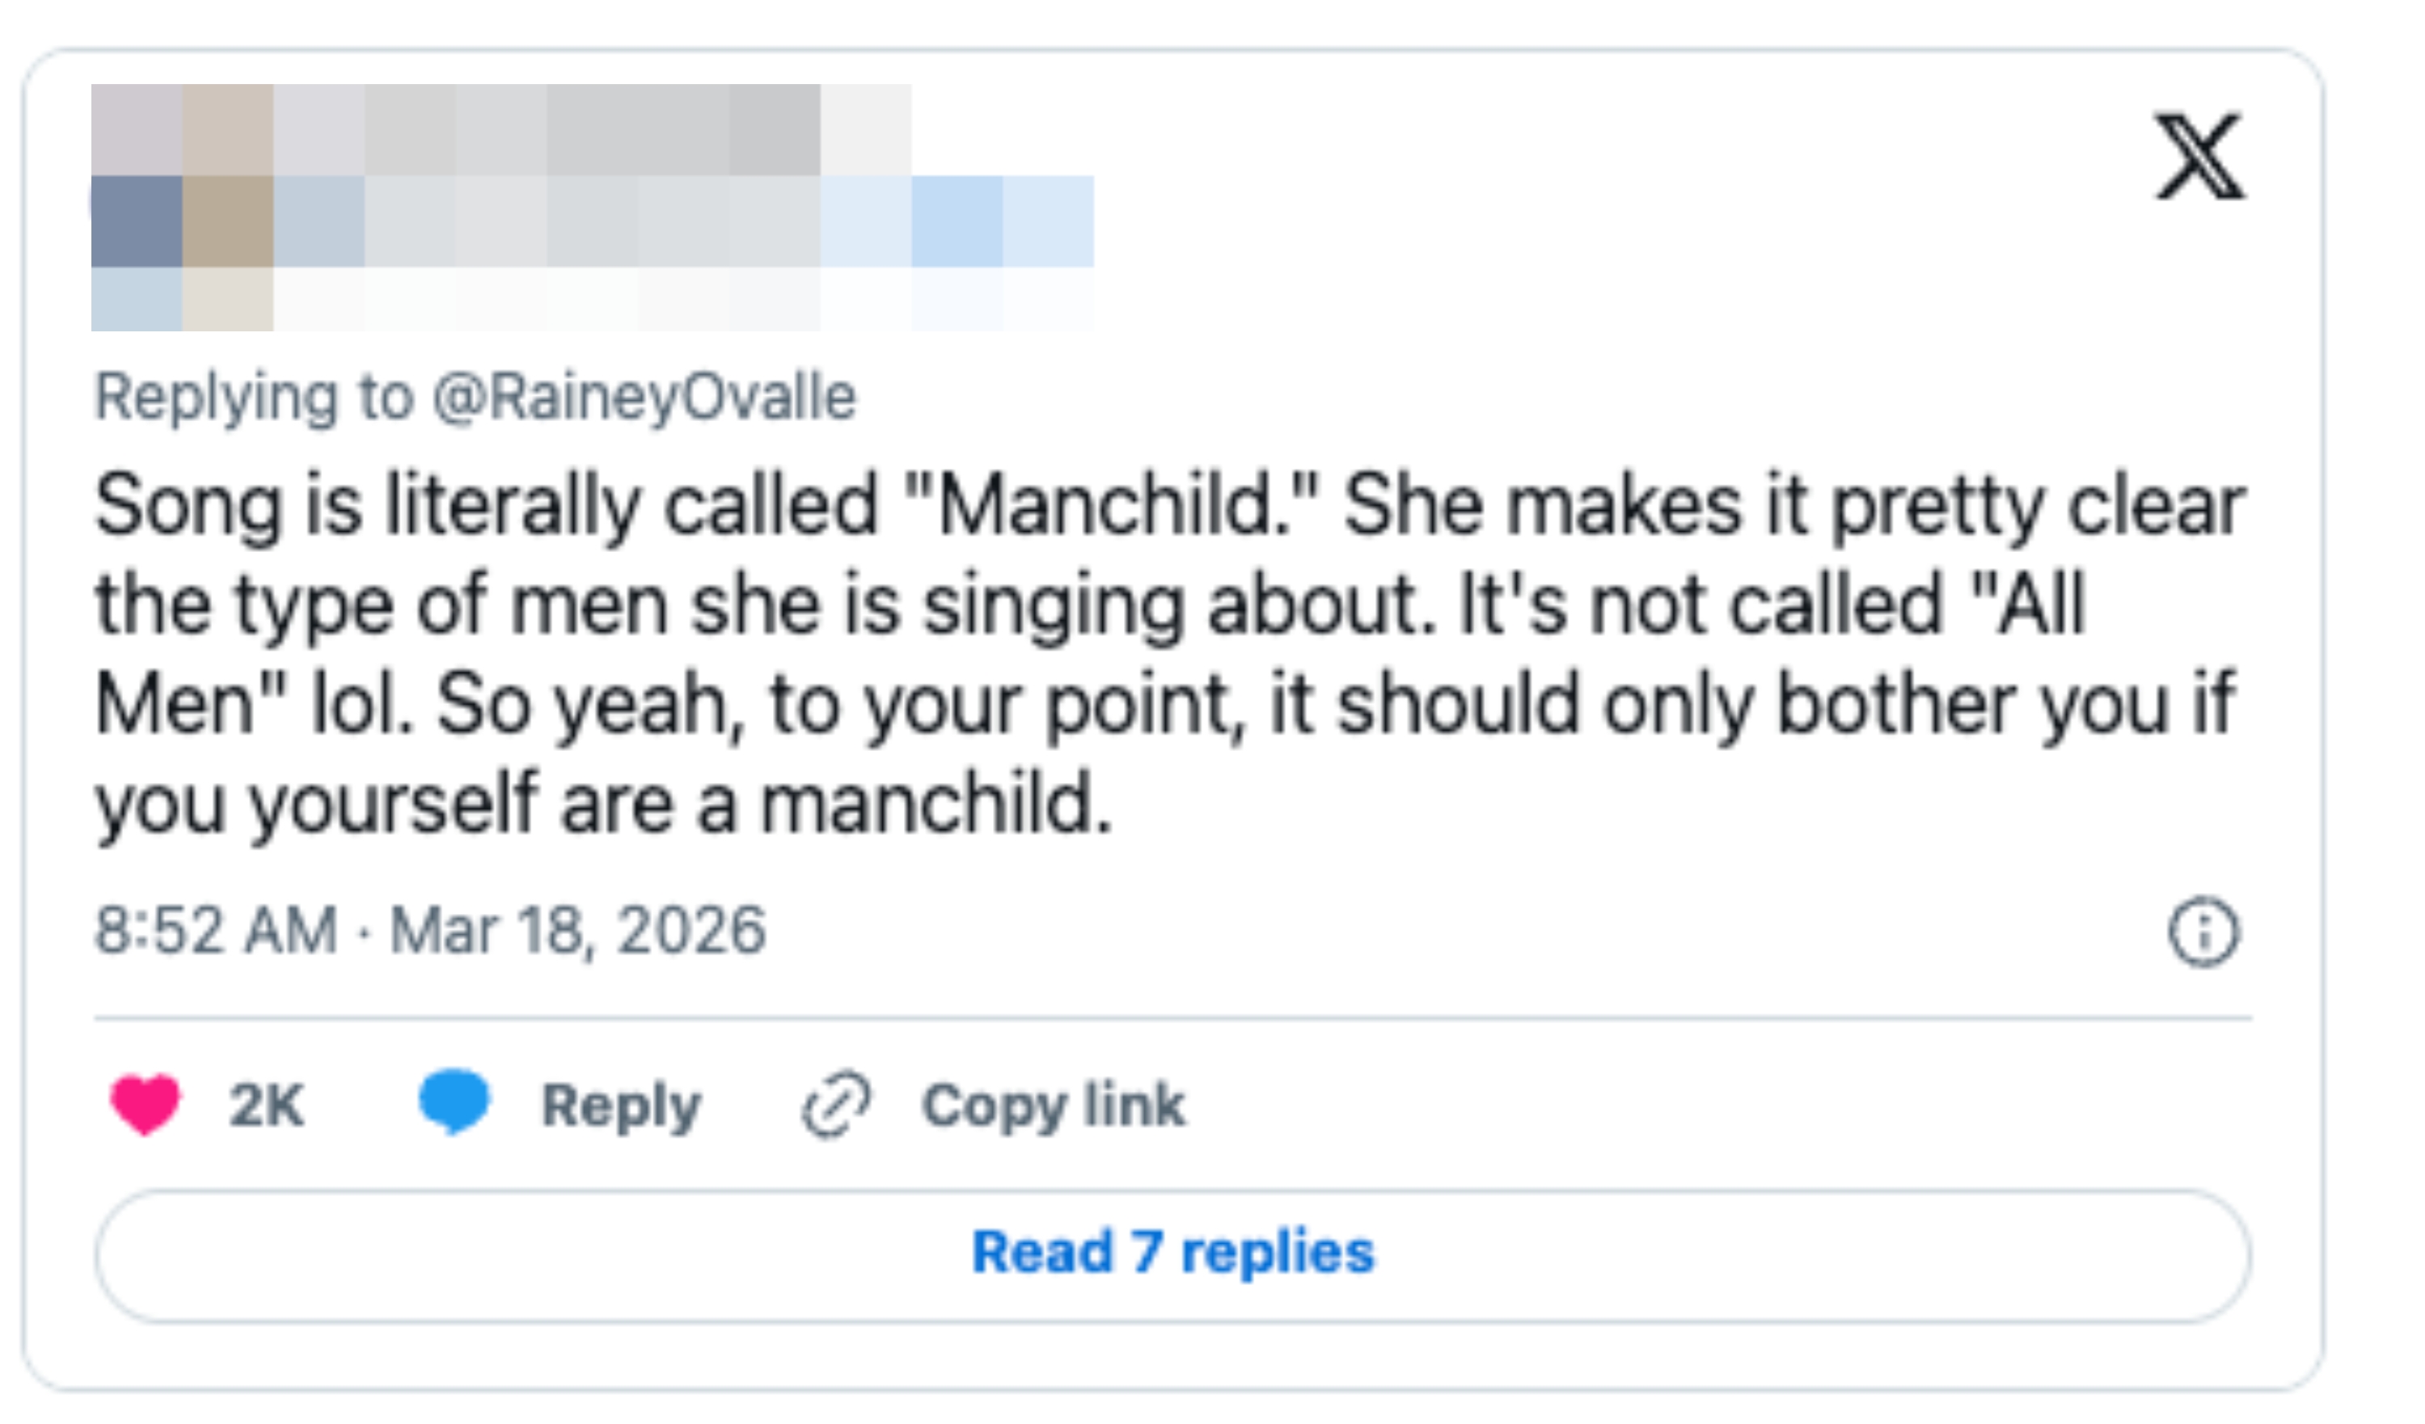The height and width of the screenshot is (1424, 2425).
Task: Click the "Replying to" label
Action: (x=254, y=397)
